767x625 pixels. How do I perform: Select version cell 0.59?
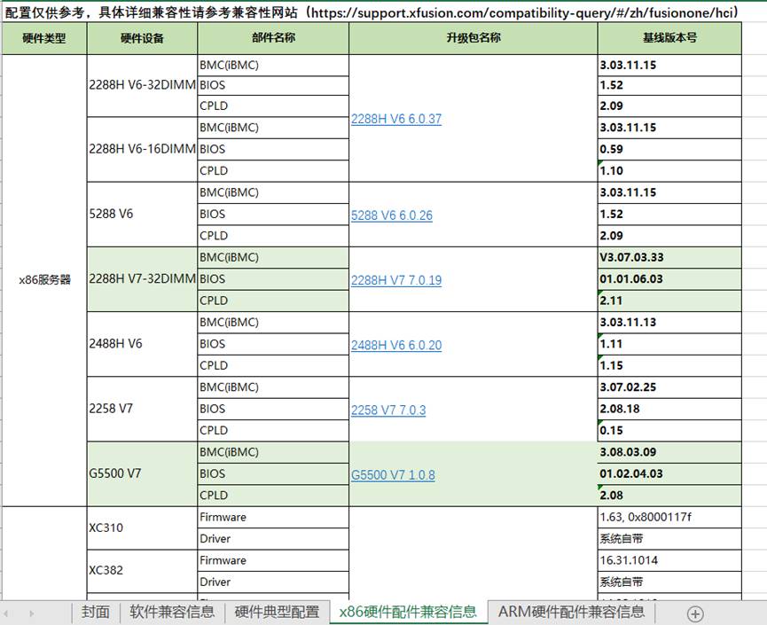point(669,149)
